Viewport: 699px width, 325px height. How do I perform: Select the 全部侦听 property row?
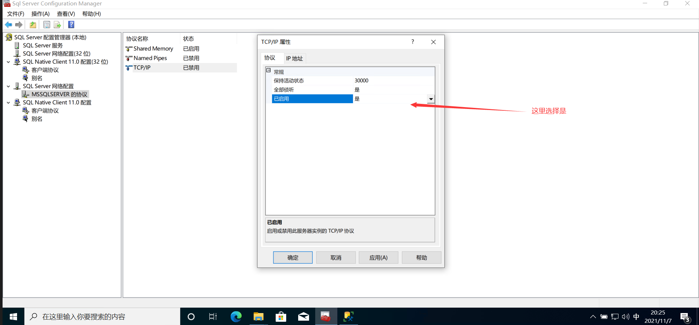pos(353,90)
